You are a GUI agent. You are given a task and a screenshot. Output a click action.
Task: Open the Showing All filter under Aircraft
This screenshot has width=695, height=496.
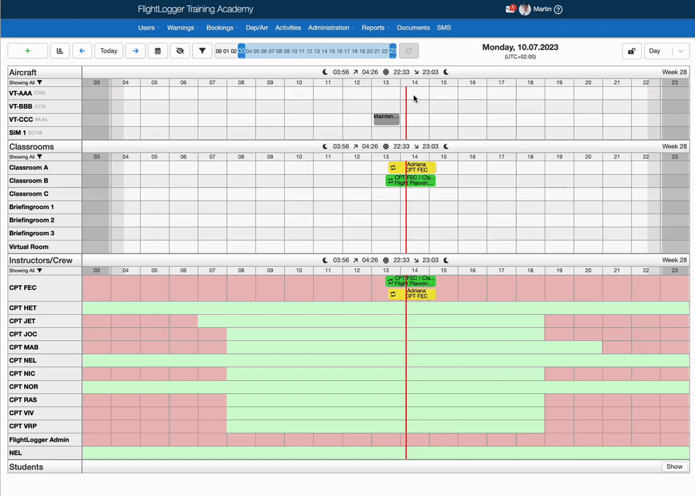pyautogui.click(x=21, y=83)
